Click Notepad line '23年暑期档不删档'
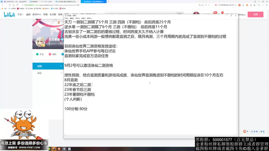 click(79, 94)
